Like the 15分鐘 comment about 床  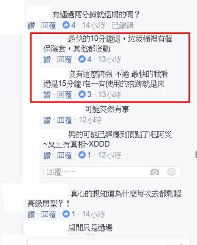47,95
